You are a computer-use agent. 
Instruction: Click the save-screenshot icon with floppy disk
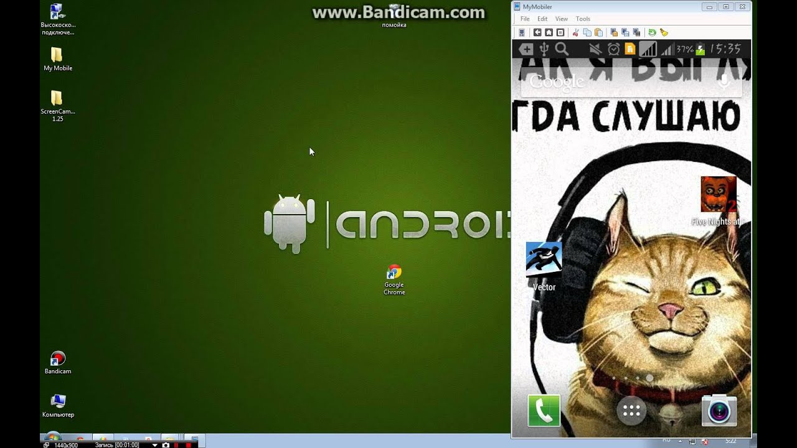click(x=625, y=32)
